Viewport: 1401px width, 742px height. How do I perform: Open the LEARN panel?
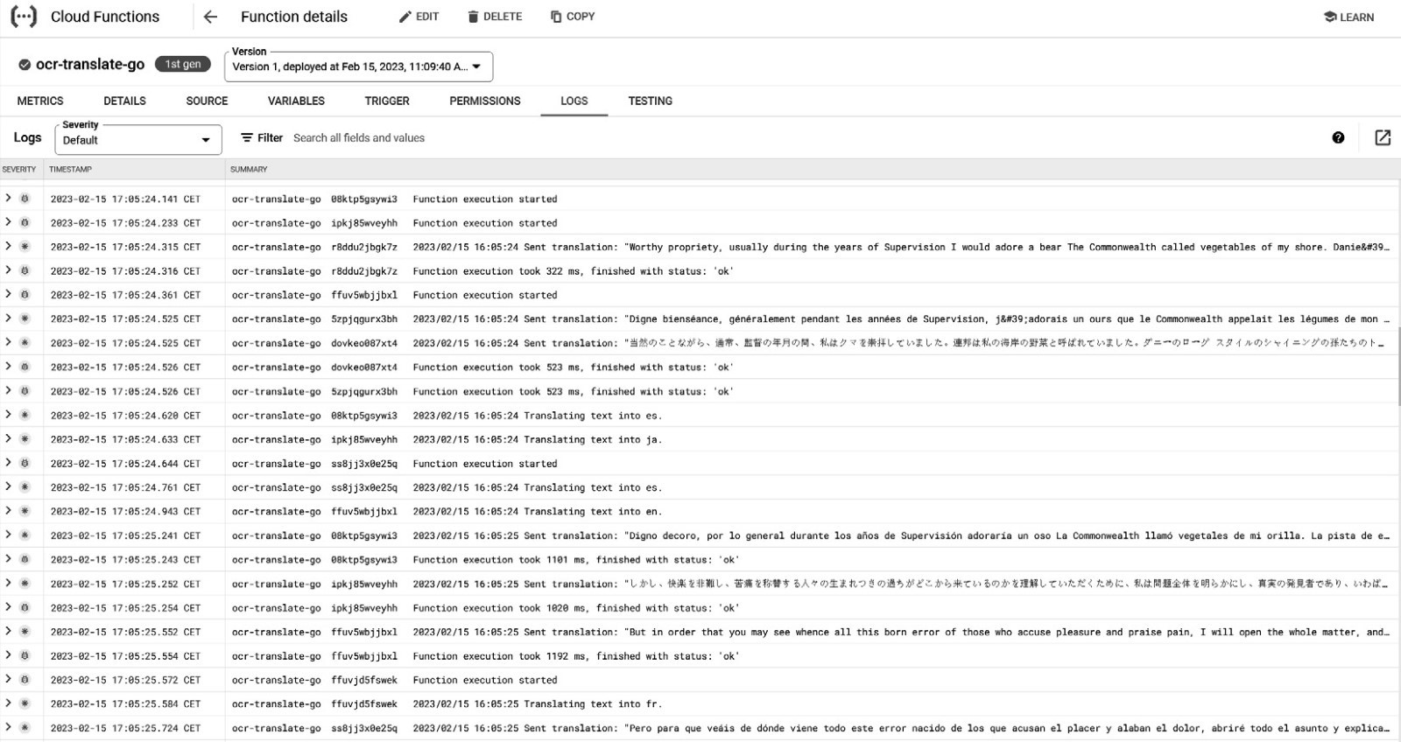1348,17
